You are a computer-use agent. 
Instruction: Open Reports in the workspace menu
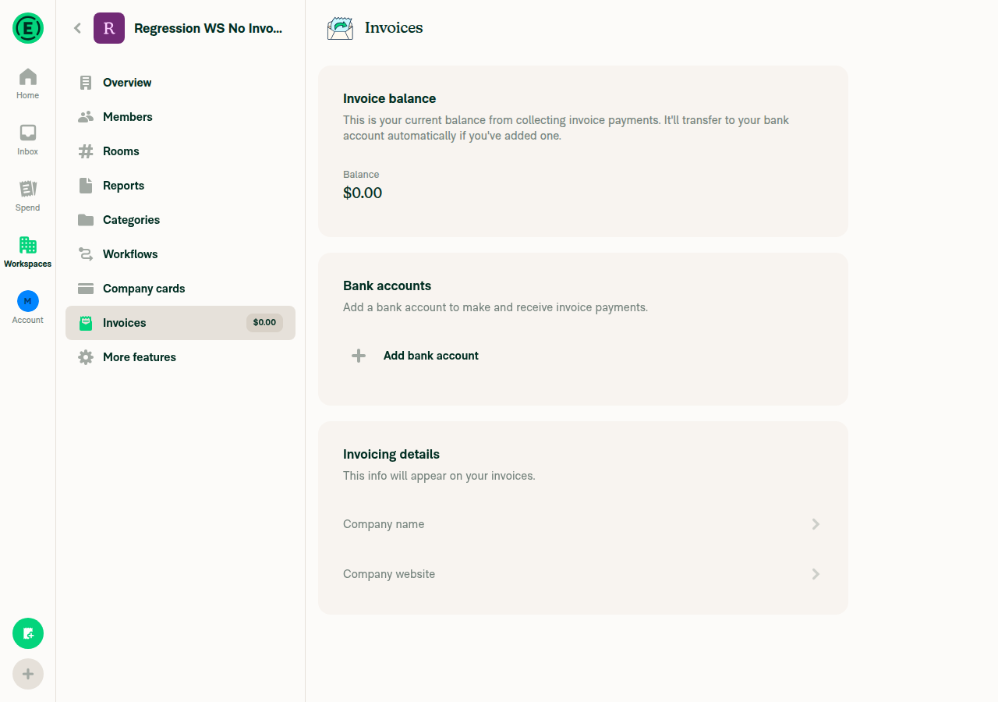[x=181, y=186]
